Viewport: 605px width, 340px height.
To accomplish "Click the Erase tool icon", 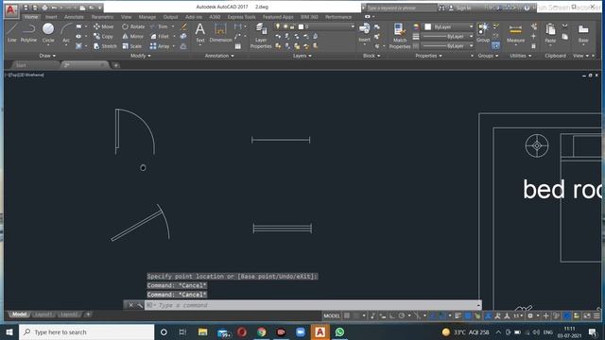I will pyautogui.click(x=183, y=26).
